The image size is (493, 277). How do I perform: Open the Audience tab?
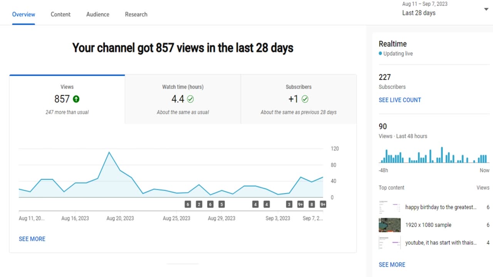coord(97,14)
